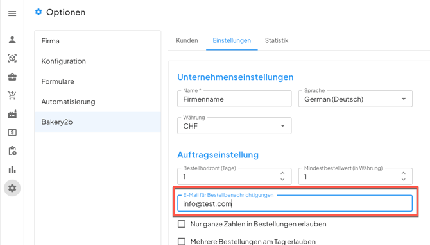
Task: Open the Sprache dropdown
Action: pyautogui.click(x=356, y=99)
